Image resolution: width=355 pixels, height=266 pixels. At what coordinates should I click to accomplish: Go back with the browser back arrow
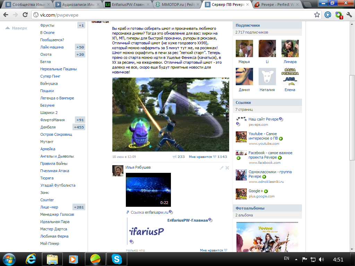point(6,15)
